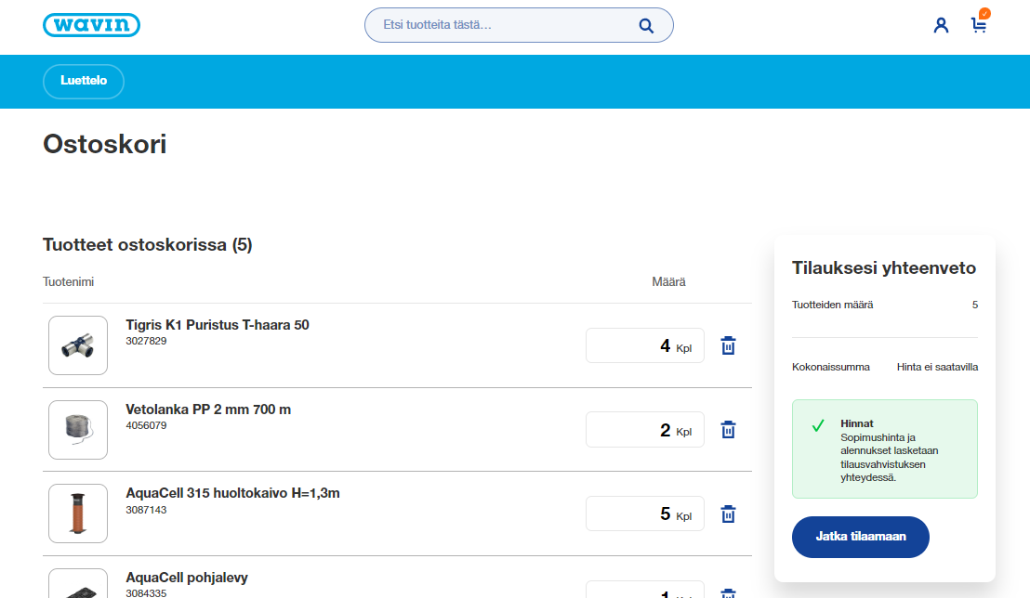This screenshot has height=598, width=1030.
Task: Click the Tuotenimi column header
Action: (x=68, y=281)
